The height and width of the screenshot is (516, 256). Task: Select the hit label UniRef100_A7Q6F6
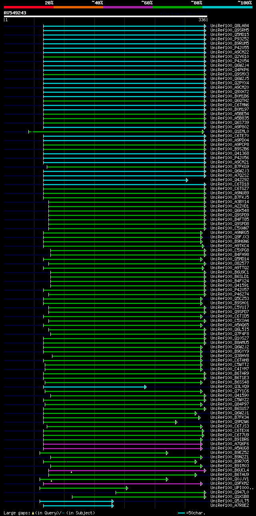pos(230,444)
